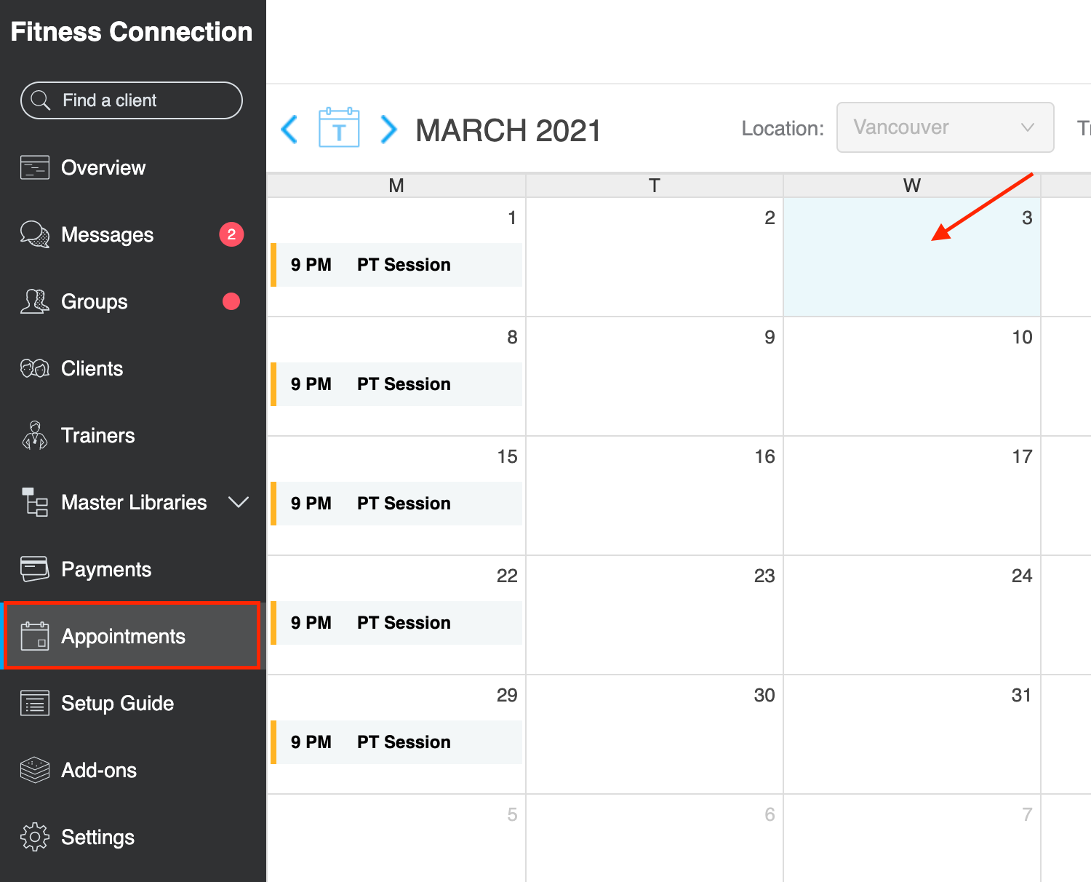This screenshot has height=882, width=1091.
Task: Select greyed-out day 6 calendar cell
Action: tap(655, 838)
